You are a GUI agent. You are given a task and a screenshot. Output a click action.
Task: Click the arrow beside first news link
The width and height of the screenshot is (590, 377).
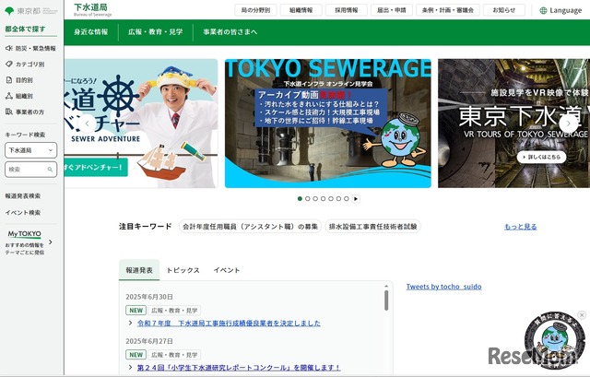pos(130,323)
